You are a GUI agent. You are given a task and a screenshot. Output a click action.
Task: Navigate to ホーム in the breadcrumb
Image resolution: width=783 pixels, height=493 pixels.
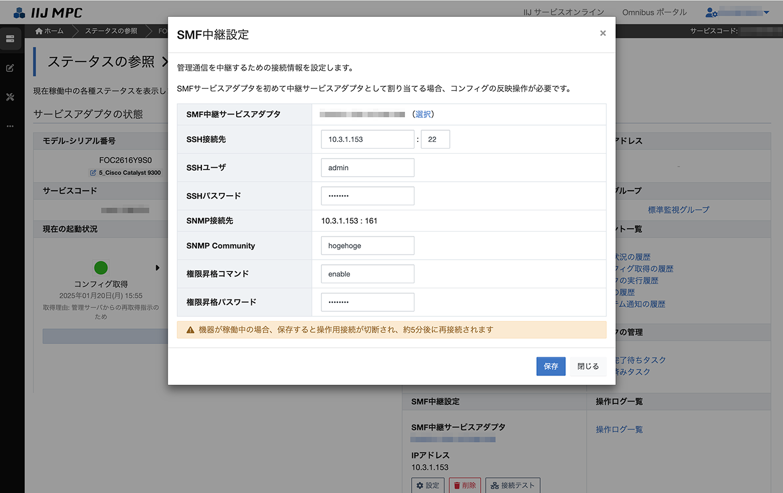[49, 31]
